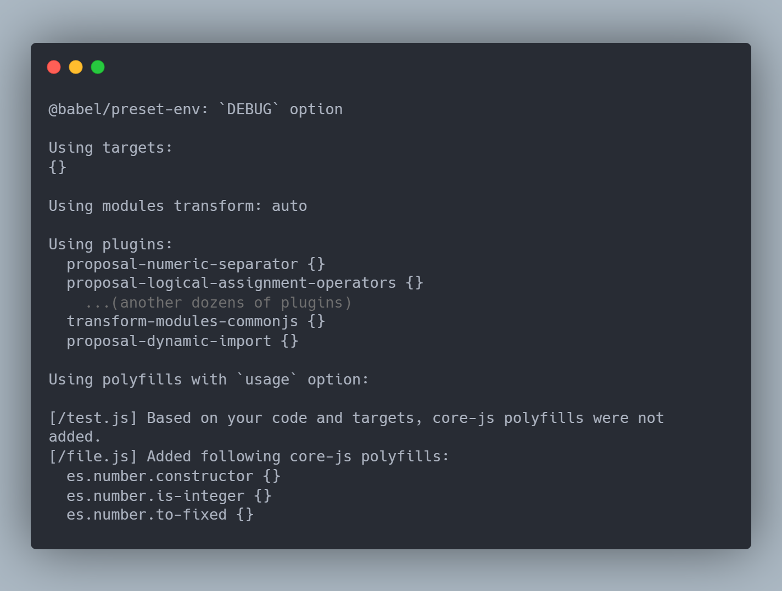Image resolution: width=782 pixels, height=591 pixels.
Task: Select the es.number.constructor polyfill line
Action: 173,476
